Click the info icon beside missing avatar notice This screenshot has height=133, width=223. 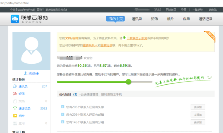click(x=63, y=107)
